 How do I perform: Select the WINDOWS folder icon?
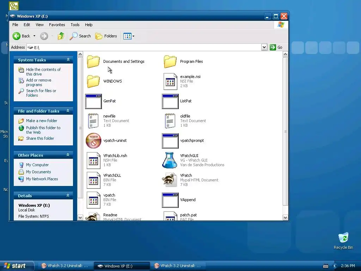point(93,82)
